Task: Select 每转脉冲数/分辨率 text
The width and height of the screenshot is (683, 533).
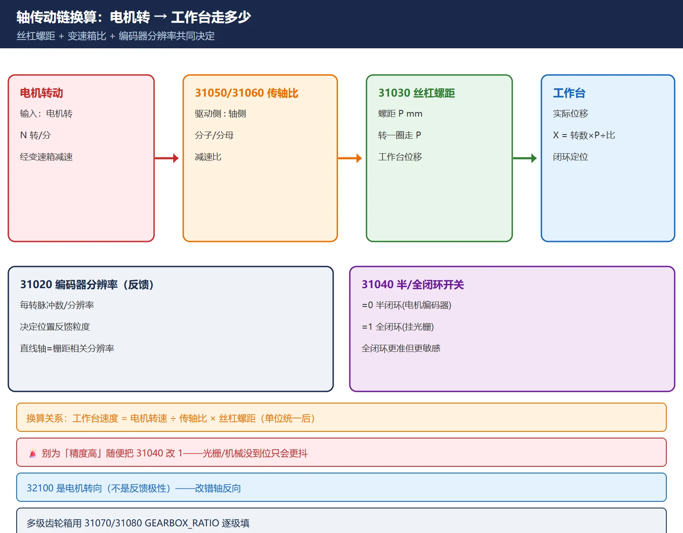Action: 57,305
